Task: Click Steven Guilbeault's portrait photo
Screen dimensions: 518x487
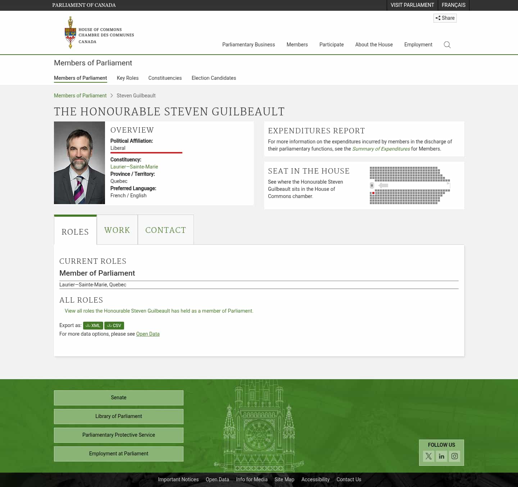Action: point(79,162)
